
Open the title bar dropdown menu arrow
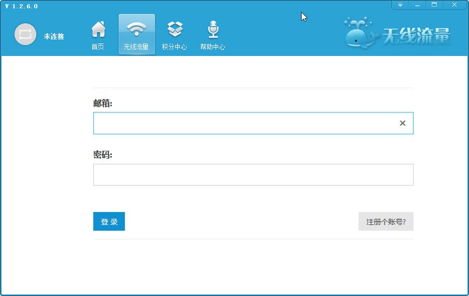click(400, 5)
